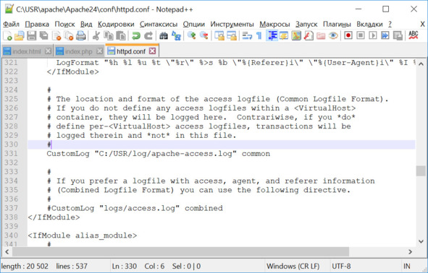Open the Вкладки menu
The width and height of the screenshot is (428, 273).
pos(369,25)
